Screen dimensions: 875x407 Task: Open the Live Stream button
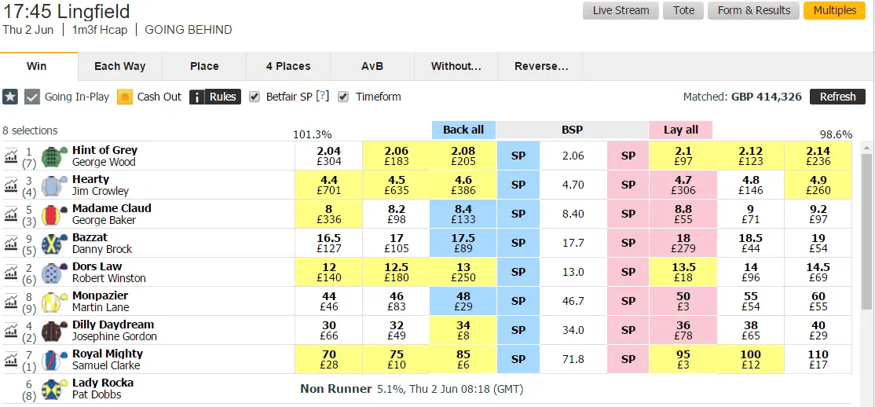(x=621, y=10)
